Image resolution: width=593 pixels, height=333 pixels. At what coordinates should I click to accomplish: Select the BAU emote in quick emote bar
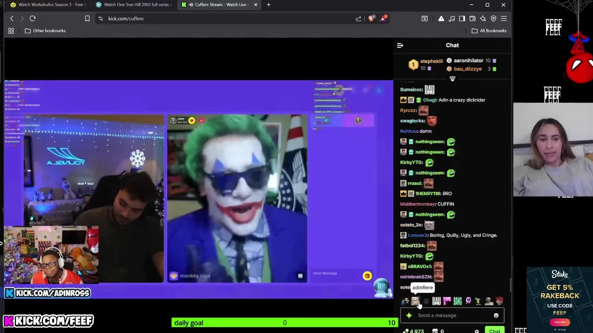pos(436,302)
